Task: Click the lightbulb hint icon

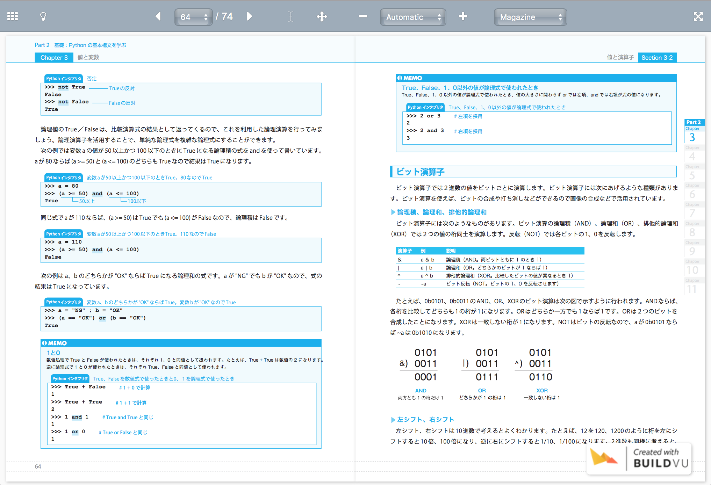Action: pos(43,16)
